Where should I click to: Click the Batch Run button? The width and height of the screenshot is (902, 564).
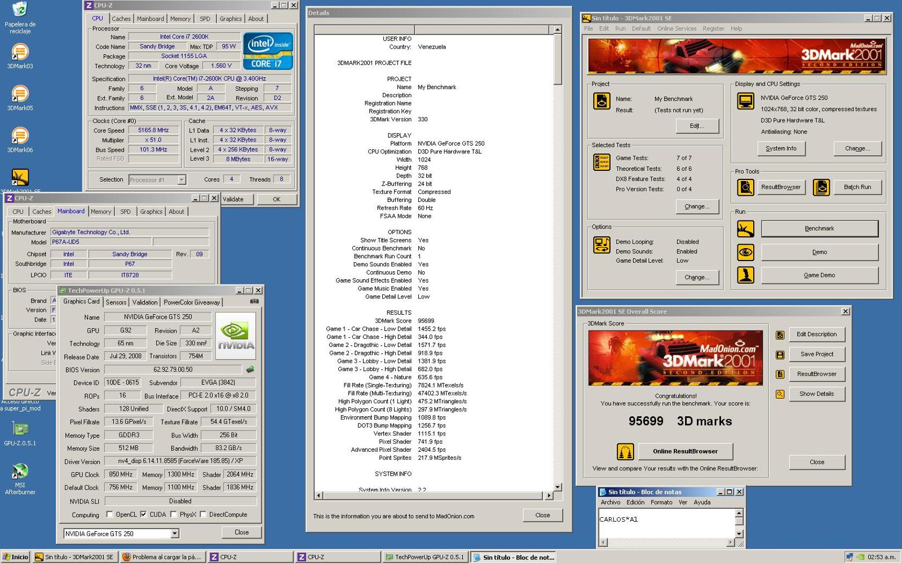pyautogui.click(x=857, y=187)
